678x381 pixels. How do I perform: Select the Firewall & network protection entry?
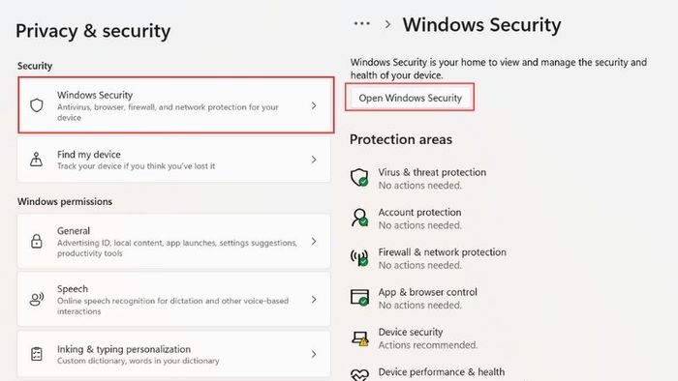coord(442,252)
